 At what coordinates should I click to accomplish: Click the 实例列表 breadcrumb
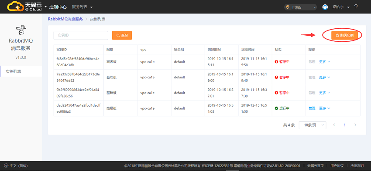click(x=97, y=19)
